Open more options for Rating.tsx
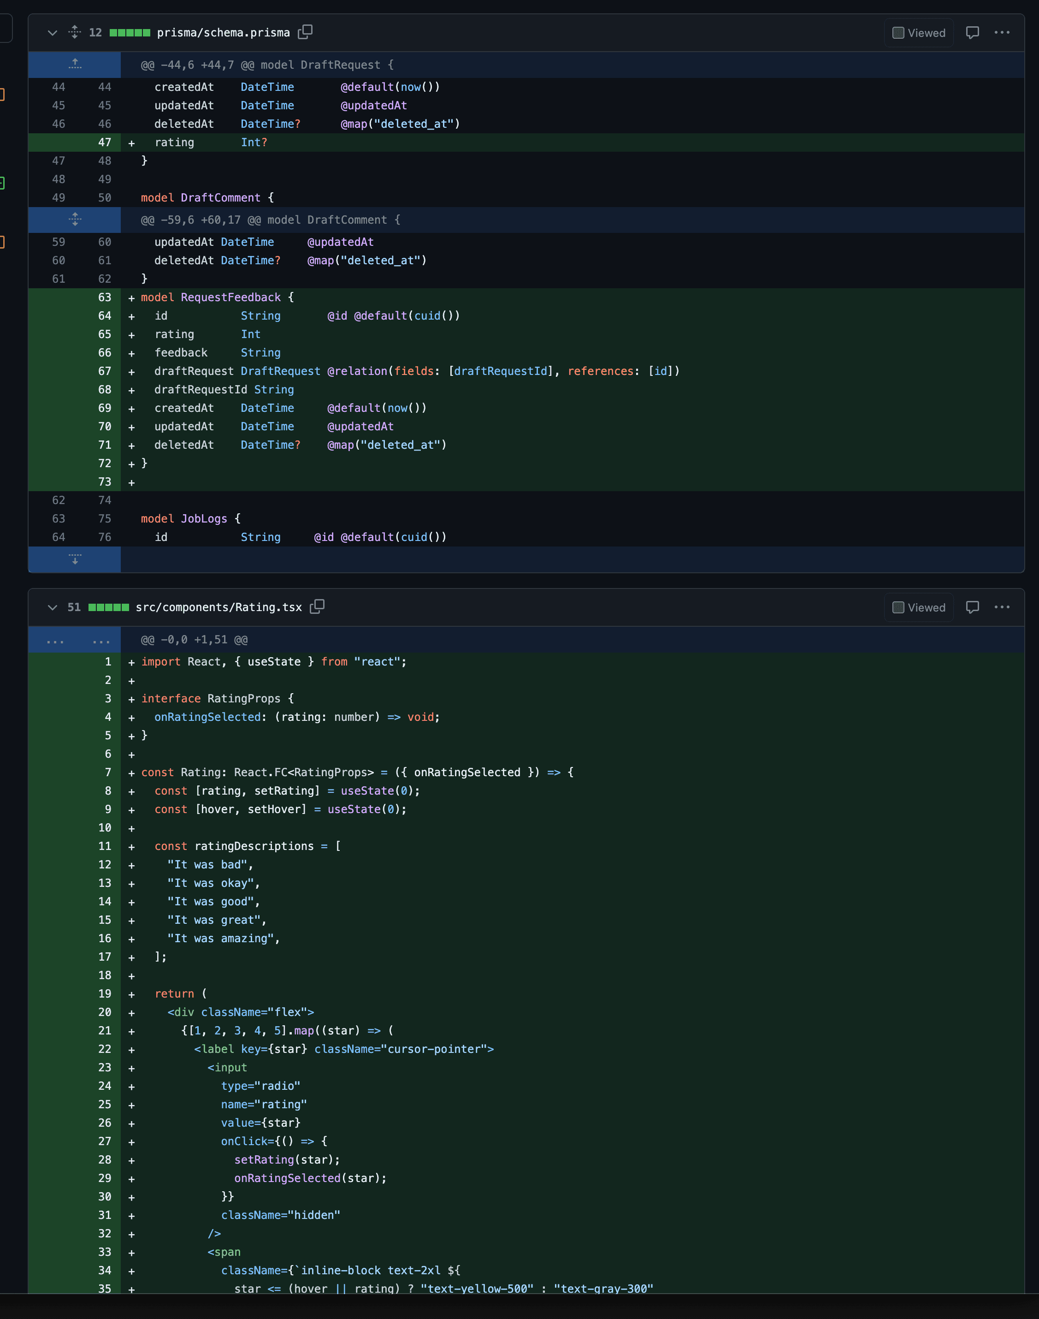 pos(1002,607)
